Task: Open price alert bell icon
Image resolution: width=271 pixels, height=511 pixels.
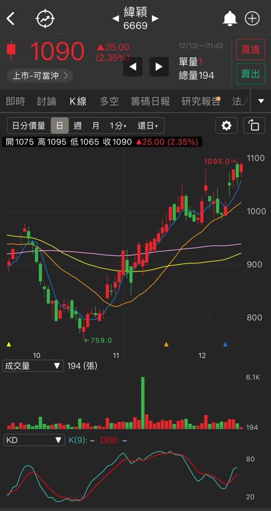Action: point(230,18)
